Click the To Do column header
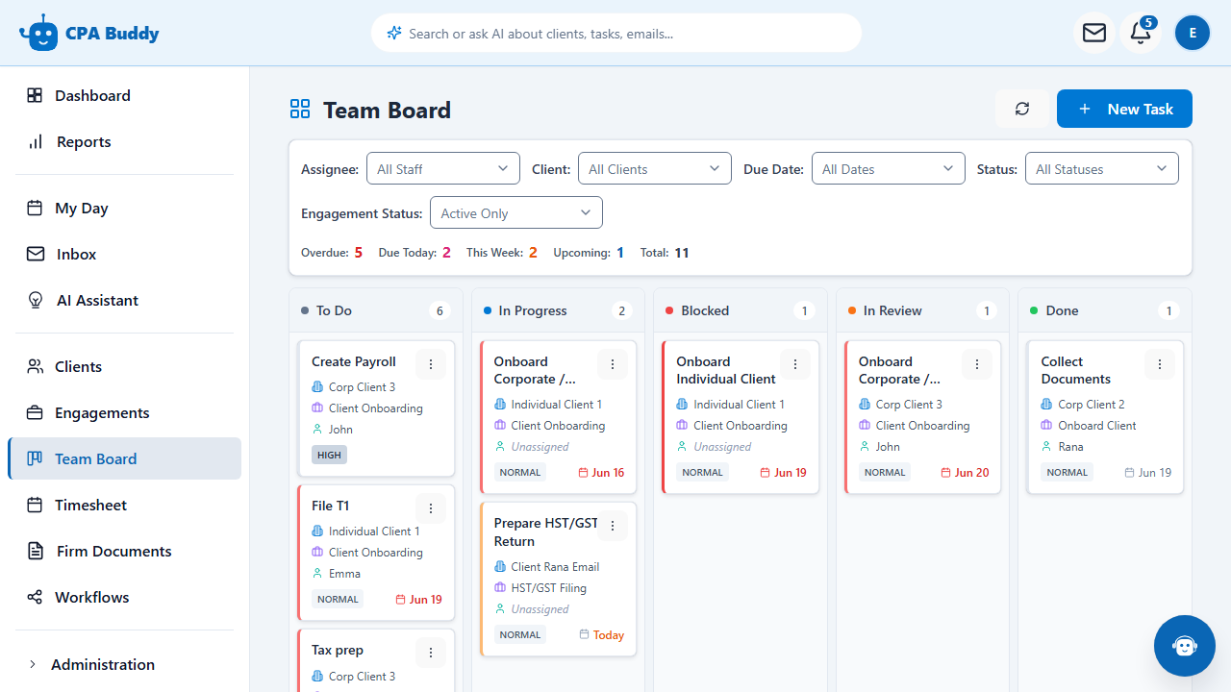 pos(375,310)
